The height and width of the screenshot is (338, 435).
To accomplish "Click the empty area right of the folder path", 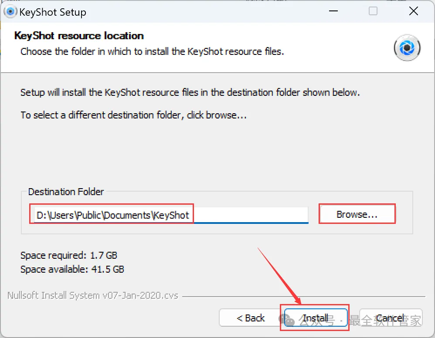I will (251, 214).
